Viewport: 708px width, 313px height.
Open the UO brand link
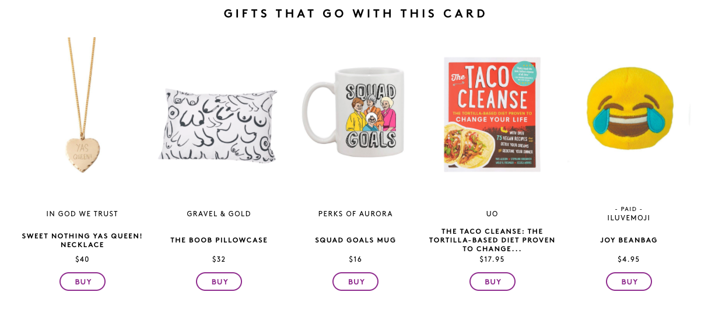click(x=492, y=214)
